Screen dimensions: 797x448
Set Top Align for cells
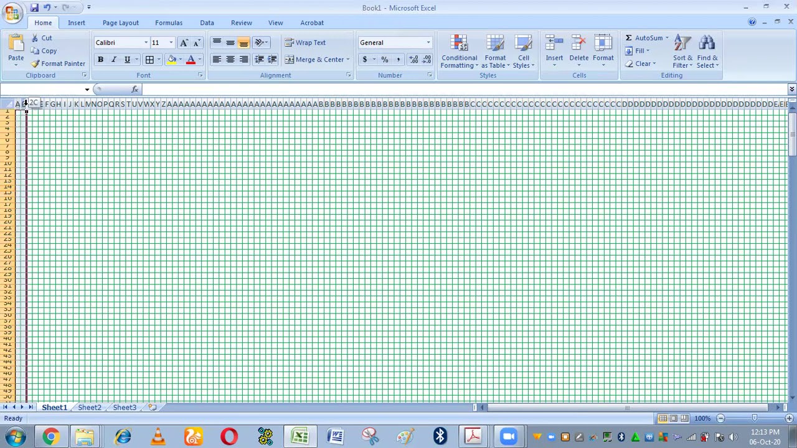click(x=217, y=42)
